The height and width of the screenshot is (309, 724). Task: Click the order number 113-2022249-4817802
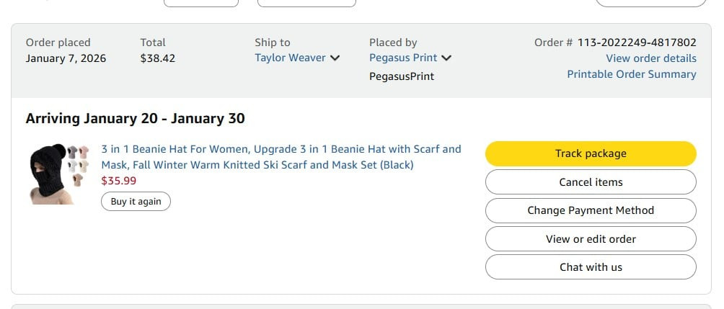(637, 42)
